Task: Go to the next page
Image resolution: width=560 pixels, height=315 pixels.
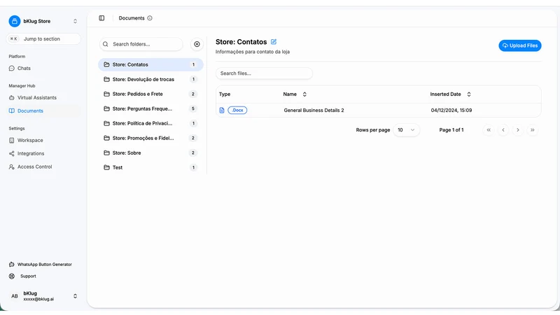Action: point(518,130)
